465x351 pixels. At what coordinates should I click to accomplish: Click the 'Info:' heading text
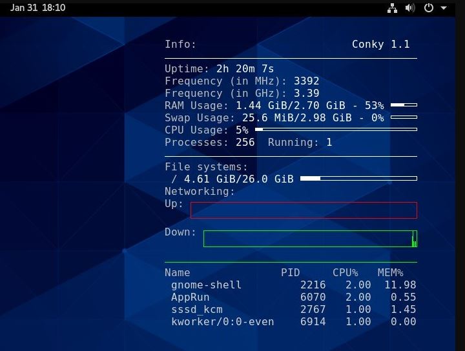pyautogui.click(x=180, y=45)
